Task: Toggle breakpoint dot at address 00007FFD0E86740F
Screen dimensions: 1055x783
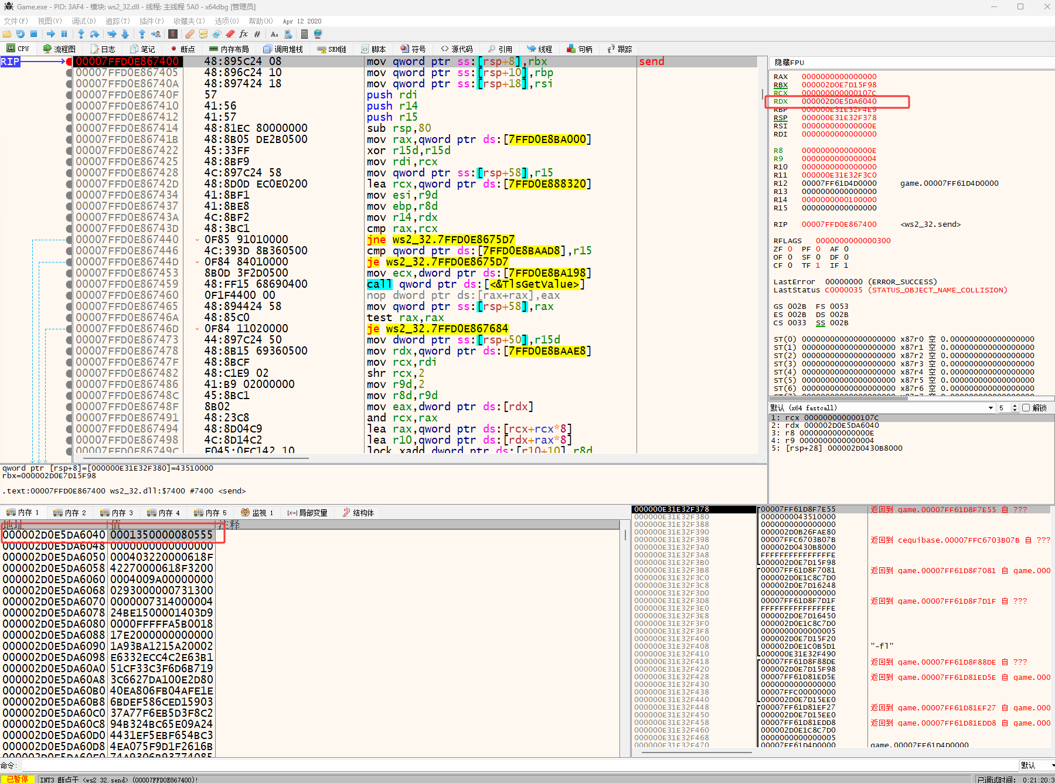Action: coord(69,95)
